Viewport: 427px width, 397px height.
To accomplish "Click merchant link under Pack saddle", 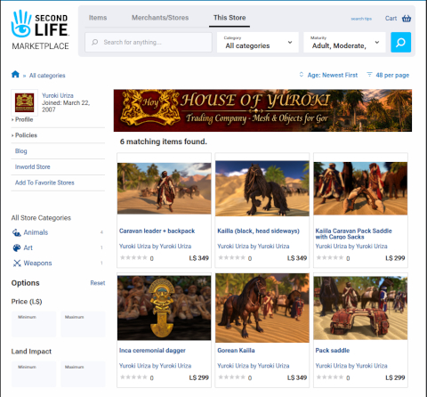I will [x=351, y=366].
